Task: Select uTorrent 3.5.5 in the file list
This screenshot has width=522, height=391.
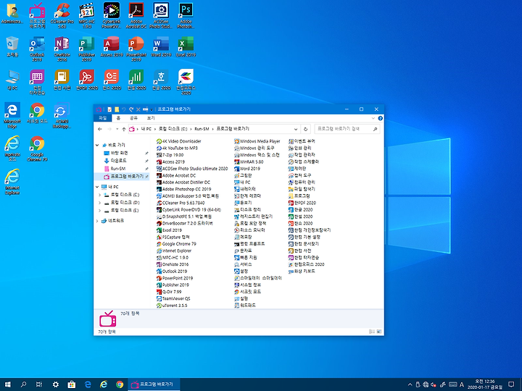Action: point(172,306)
